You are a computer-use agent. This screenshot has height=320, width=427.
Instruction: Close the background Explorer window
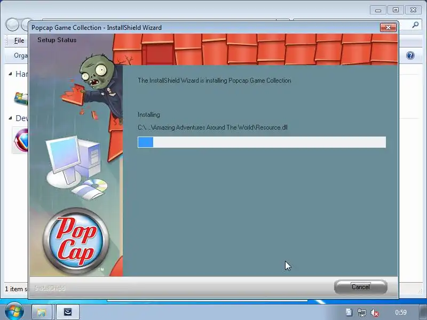pos(413,10)
